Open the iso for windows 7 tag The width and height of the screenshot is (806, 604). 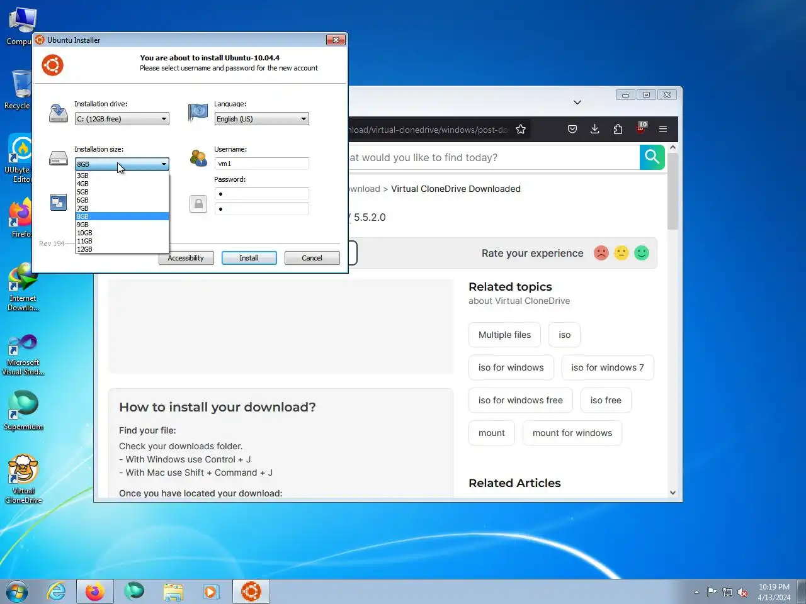click(608, 367)
